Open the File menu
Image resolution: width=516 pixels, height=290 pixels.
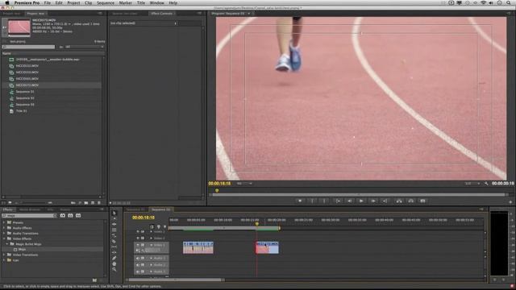pyautogui.click(x=48, y=2)
